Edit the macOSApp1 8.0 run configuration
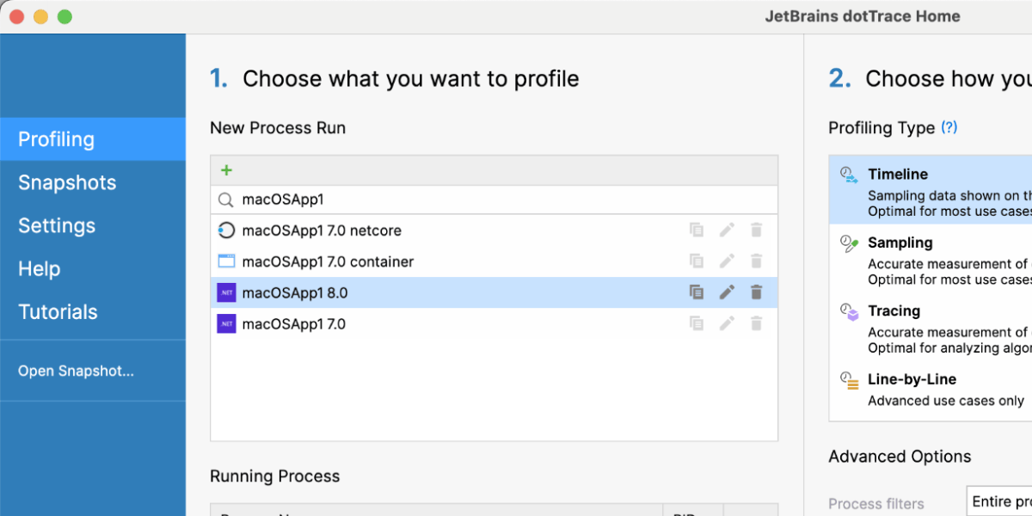 (x=727, y=292)
